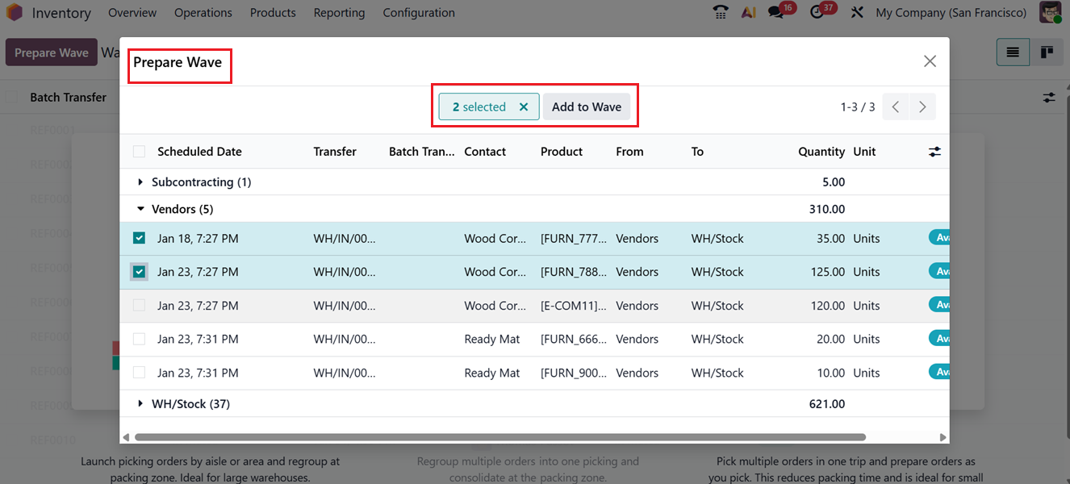Open the AI assistant icon
This screenshot has height=484, width=1070.
click(749, 12)
